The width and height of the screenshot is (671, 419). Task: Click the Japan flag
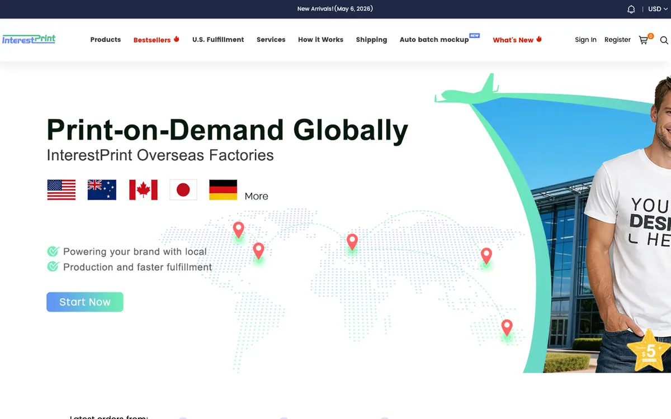point(183,190)
